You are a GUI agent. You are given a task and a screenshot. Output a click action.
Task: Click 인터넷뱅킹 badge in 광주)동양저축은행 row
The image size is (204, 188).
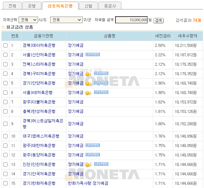[93, 155]
